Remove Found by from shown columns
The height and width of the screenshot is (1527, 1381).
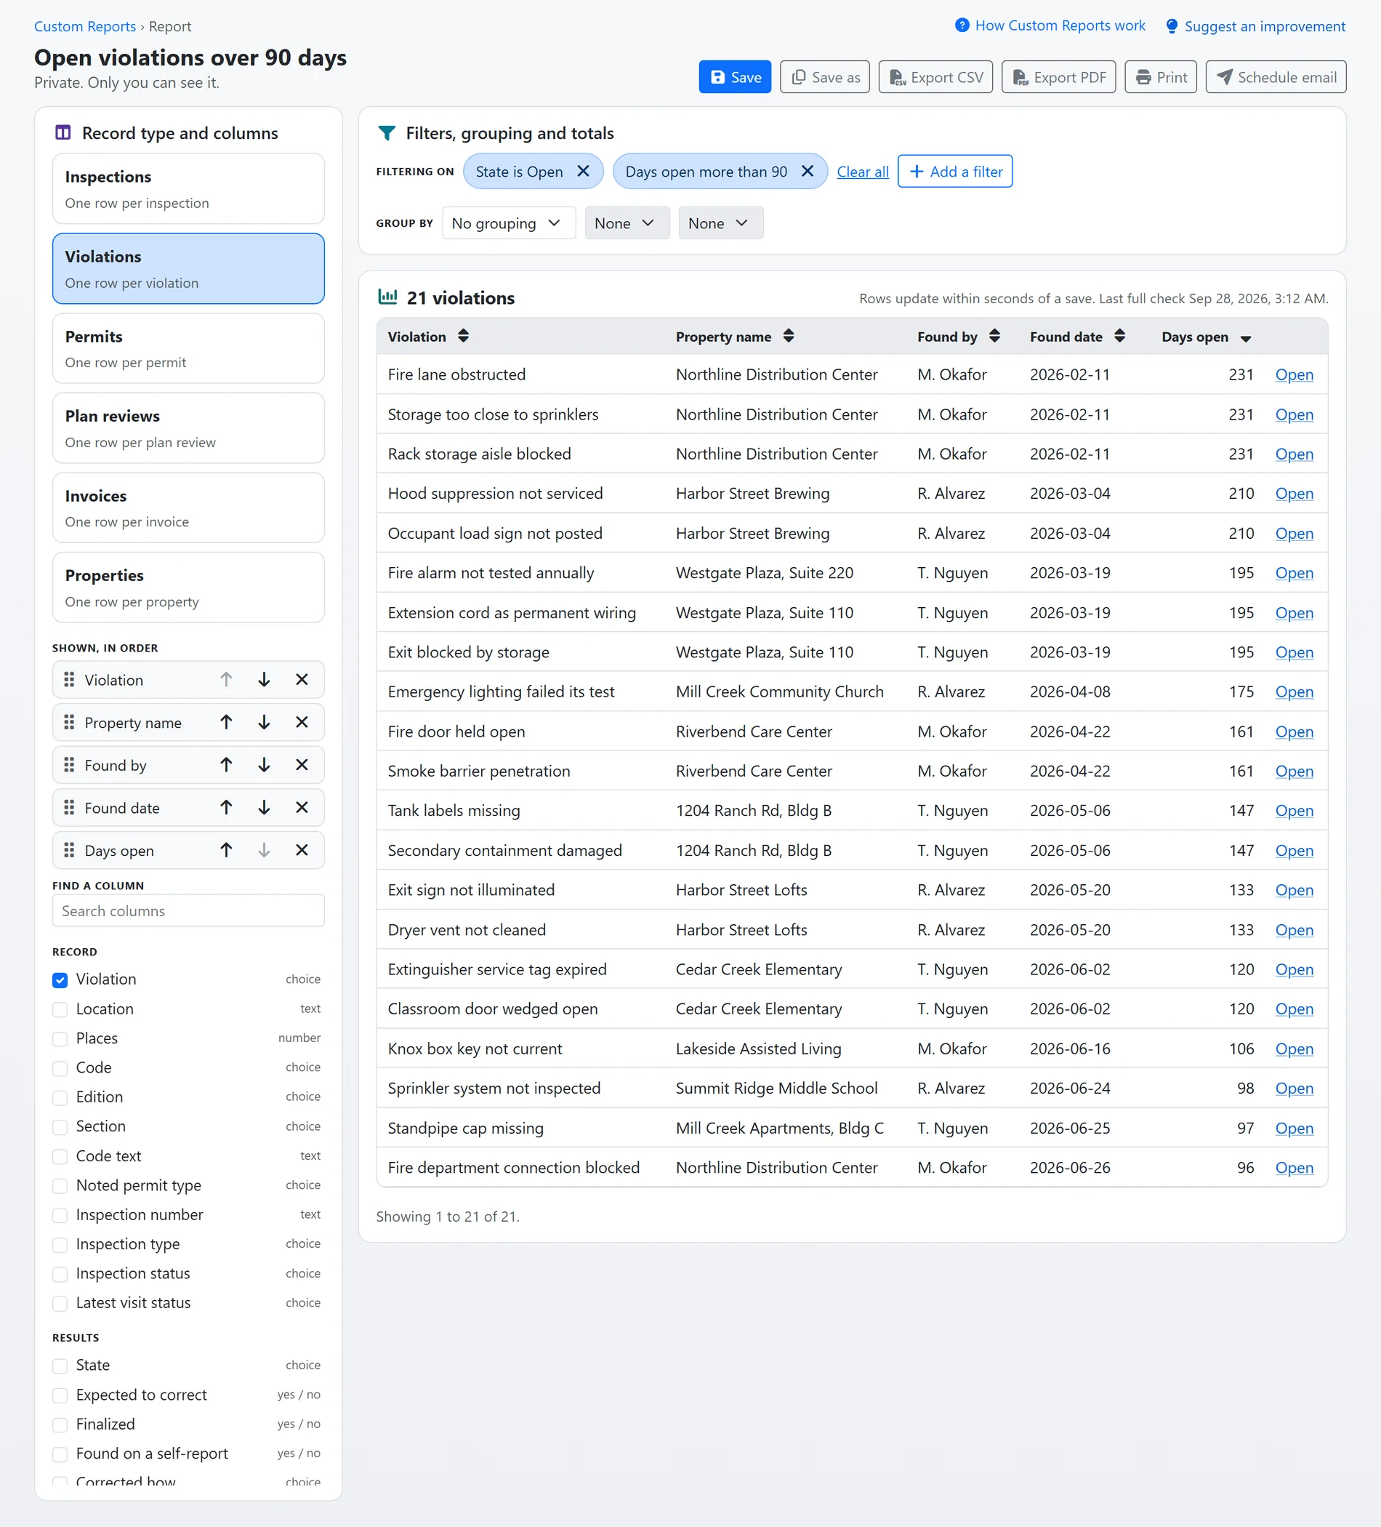(x=302, y=764)
